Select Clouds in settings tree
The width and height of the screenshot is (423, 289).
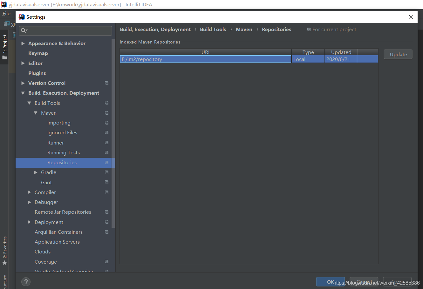[x=43, y=252]
